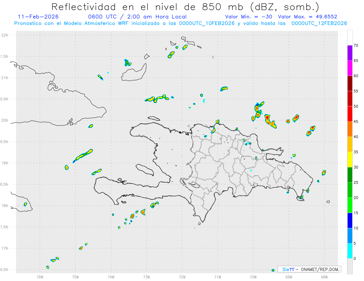Select the "Valor Min. = -30" text
This screenshot has width=364, height=281.
click(x=248, y=17)
